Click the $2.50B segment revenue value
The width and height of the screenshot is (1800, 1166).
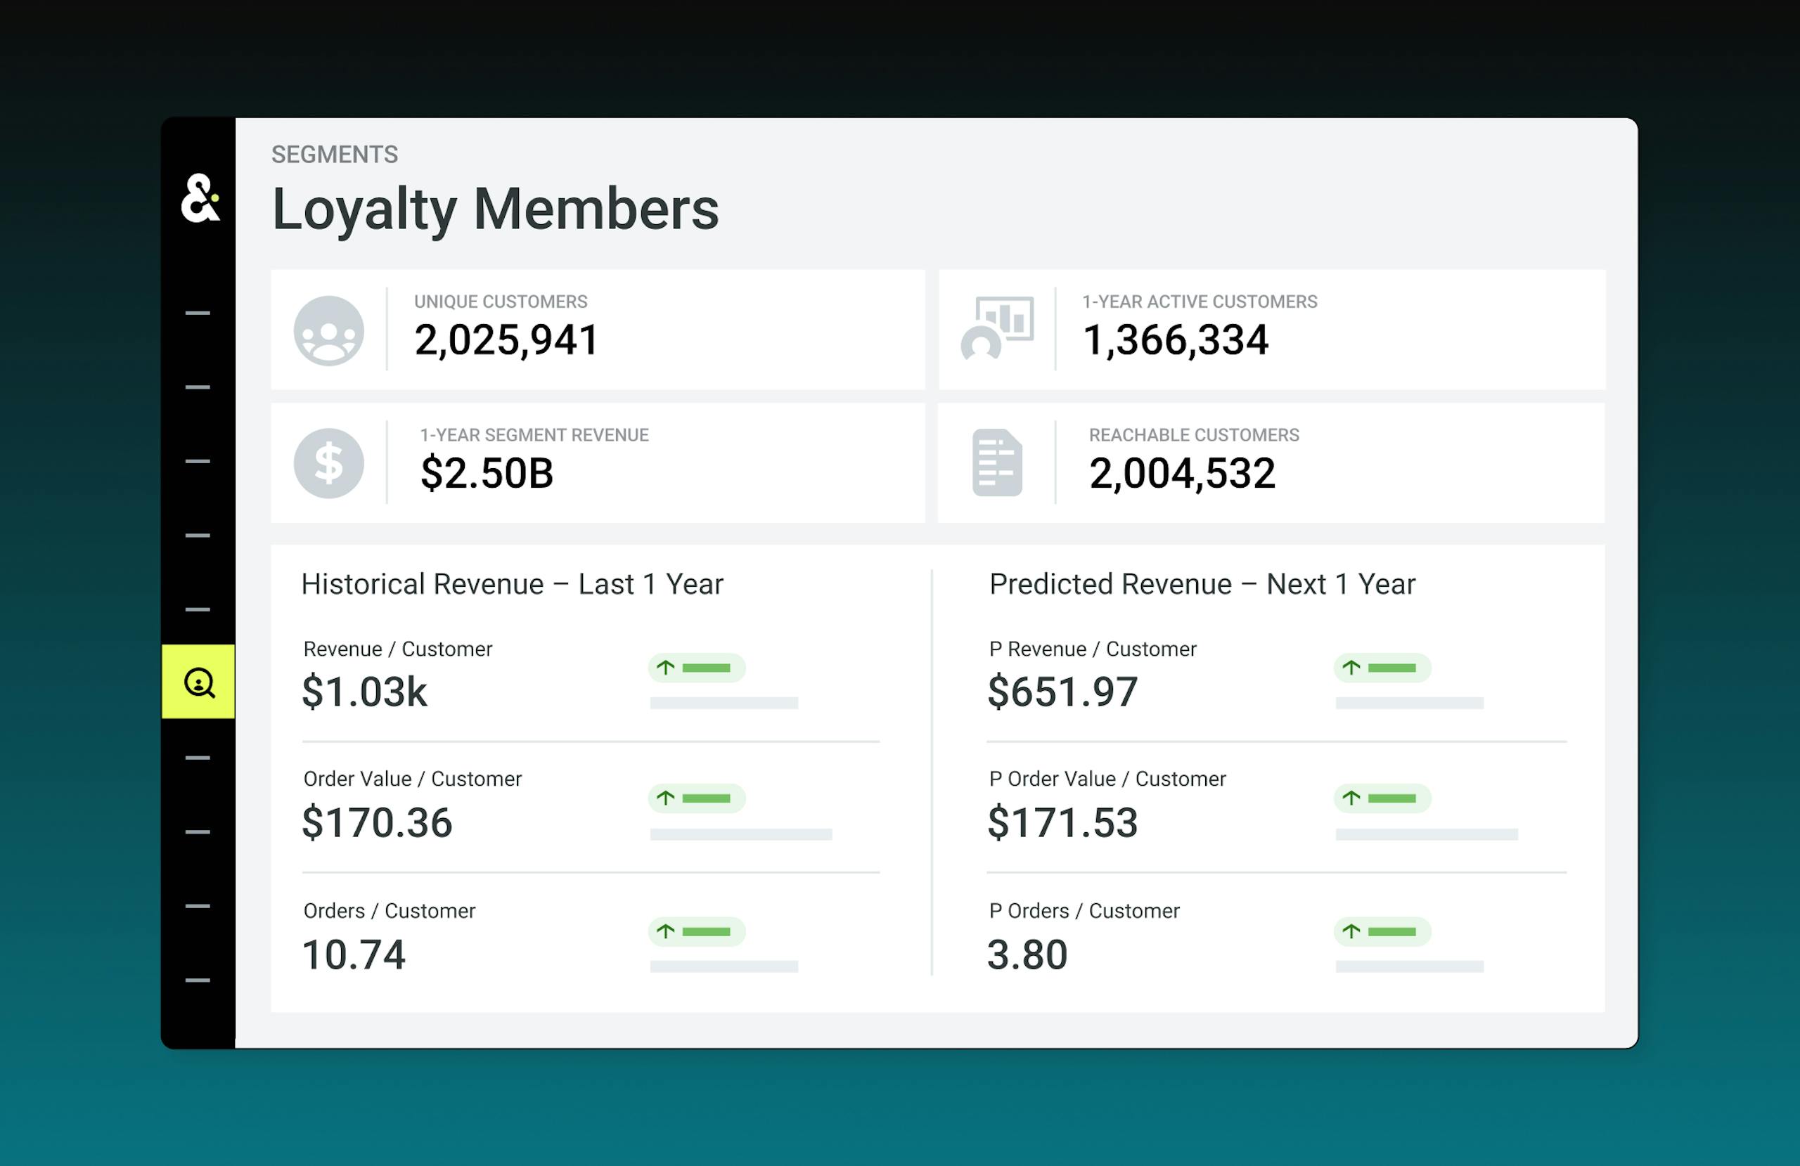click(x=487, y=473)
